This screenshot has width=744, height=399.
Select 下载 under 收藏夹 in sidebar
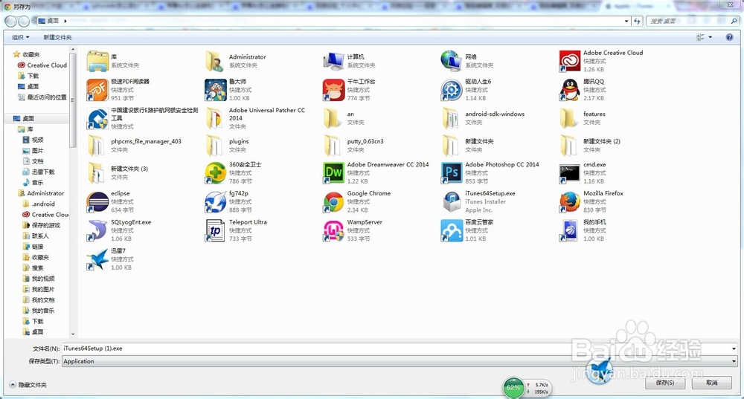[x=28, y=76]
